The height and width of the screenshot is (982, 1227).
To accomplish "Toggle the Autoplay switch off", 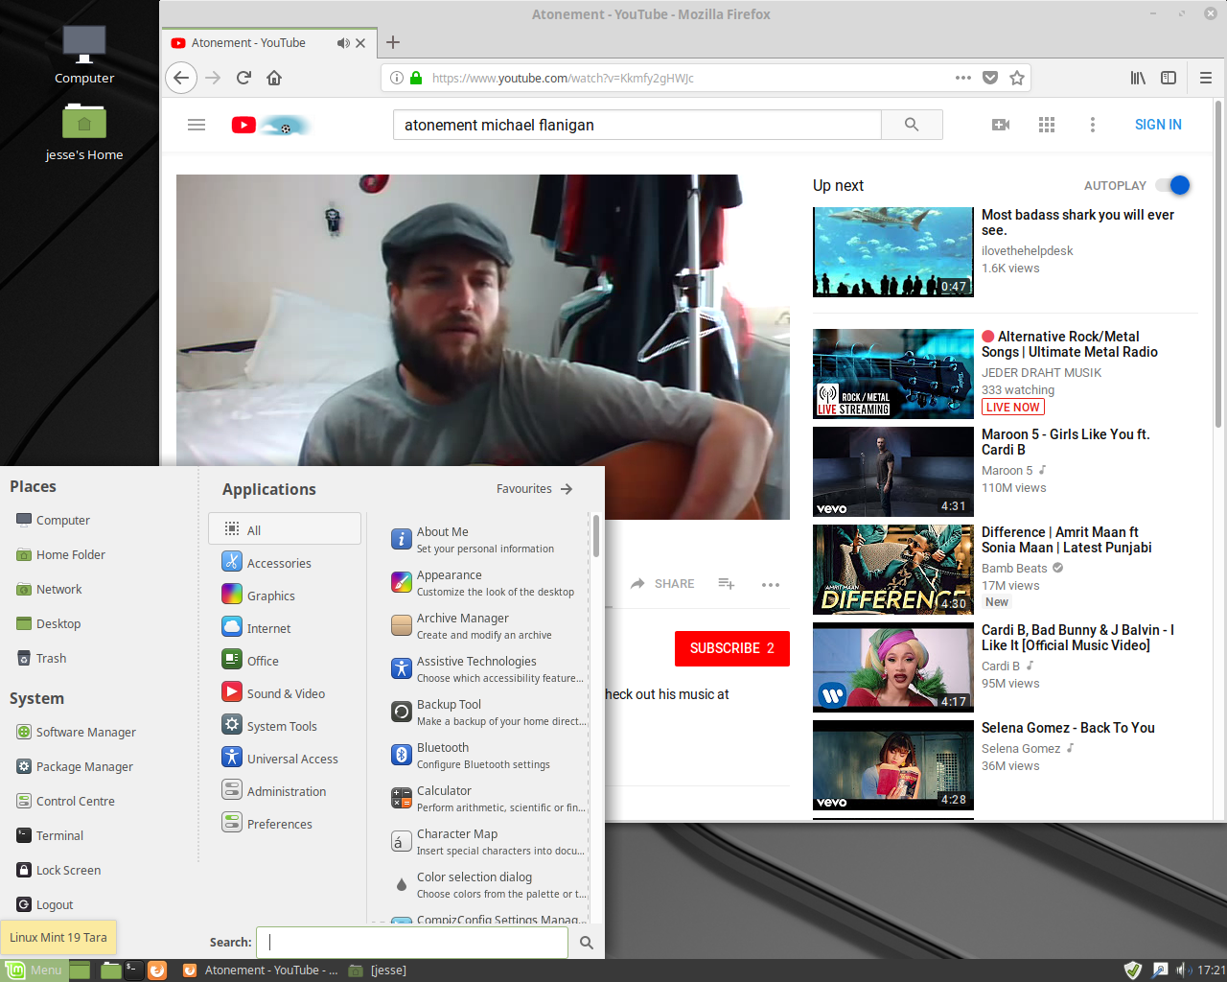I will point(1172,185).
